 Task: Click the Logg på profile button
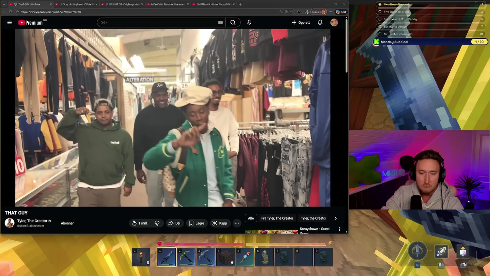pyautogui.click(x=319, y=12)
